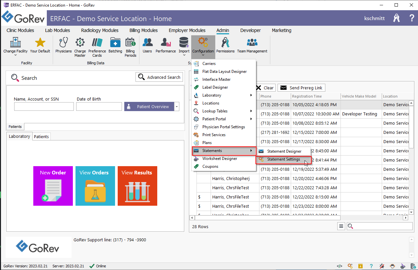
Task: Open the Physicians stethoscope icon
Action: (x=63, y=43)
